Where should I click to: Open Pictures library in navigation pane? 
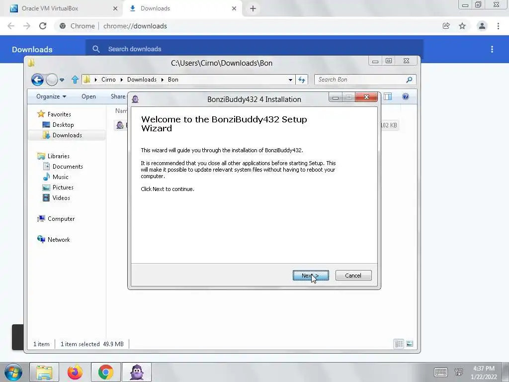pos(63,188)
